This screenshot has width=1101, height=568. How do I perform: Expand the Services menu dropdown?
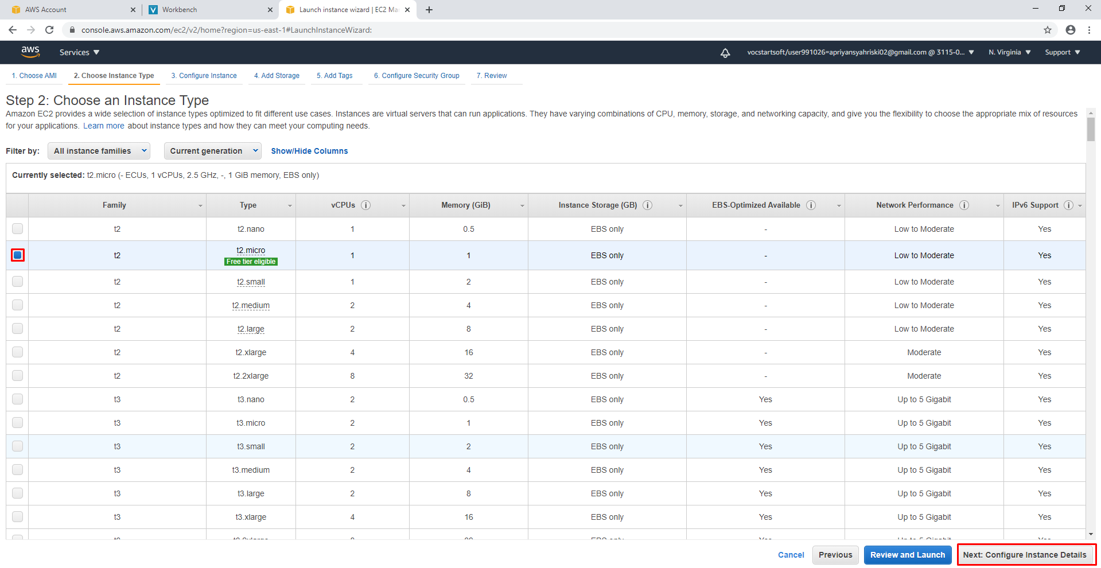click(x=79, y=52)
